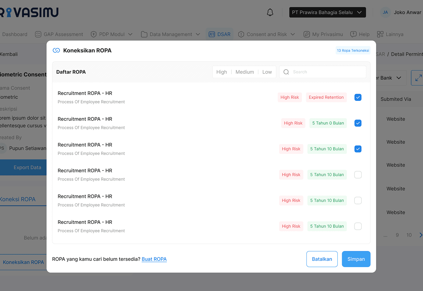
Task: Click the notification bell icon
Action: click(x=270, y=12)
